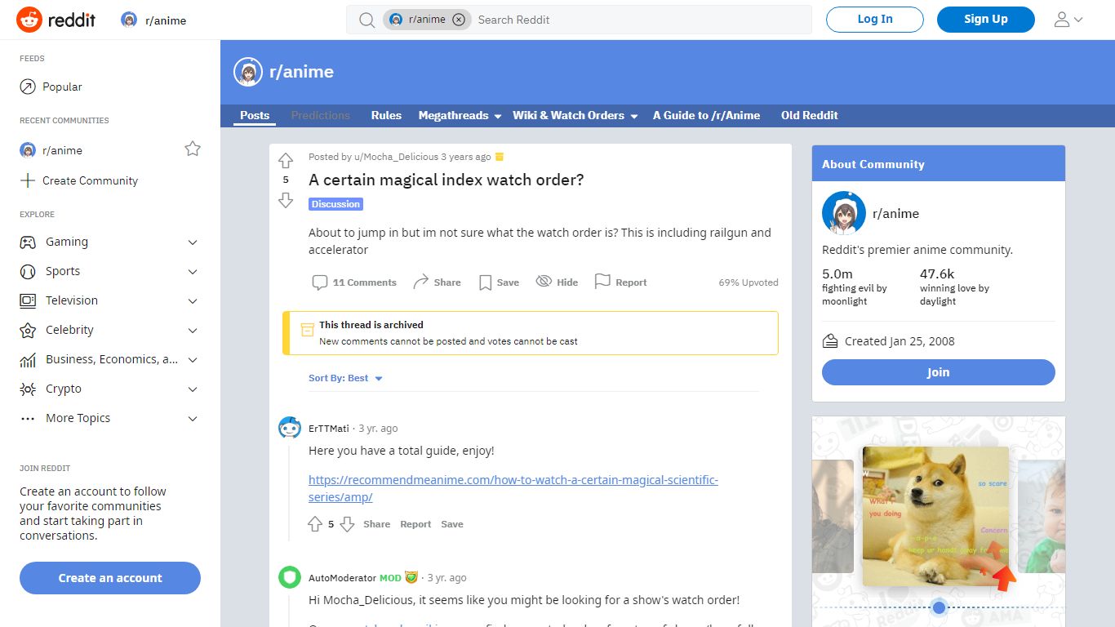The image size is (1115, 627).
Task: Hide the post
Action: [x=557, y=282]
